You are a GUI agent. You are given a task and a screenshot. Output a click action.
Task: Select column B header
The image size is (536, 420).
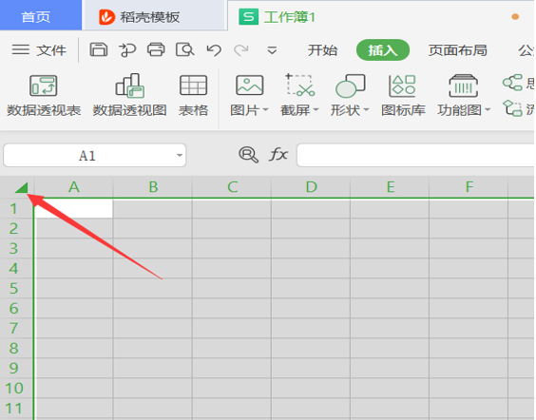click(x=153, y=187)
